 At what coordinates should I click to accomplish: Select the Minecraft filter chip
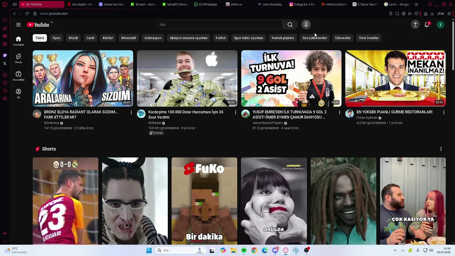click(129, 38)
